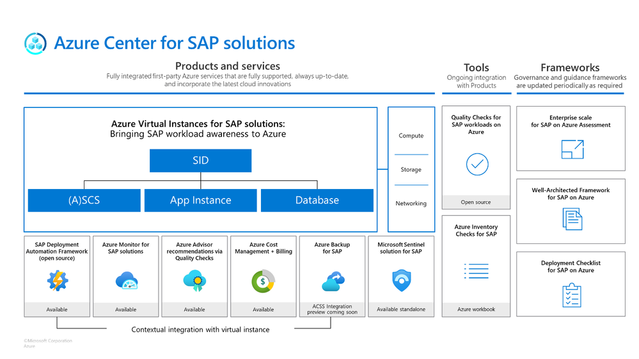Click 'Available' status under SAP Deployment Automation Framework

click(x=57, y=309)
